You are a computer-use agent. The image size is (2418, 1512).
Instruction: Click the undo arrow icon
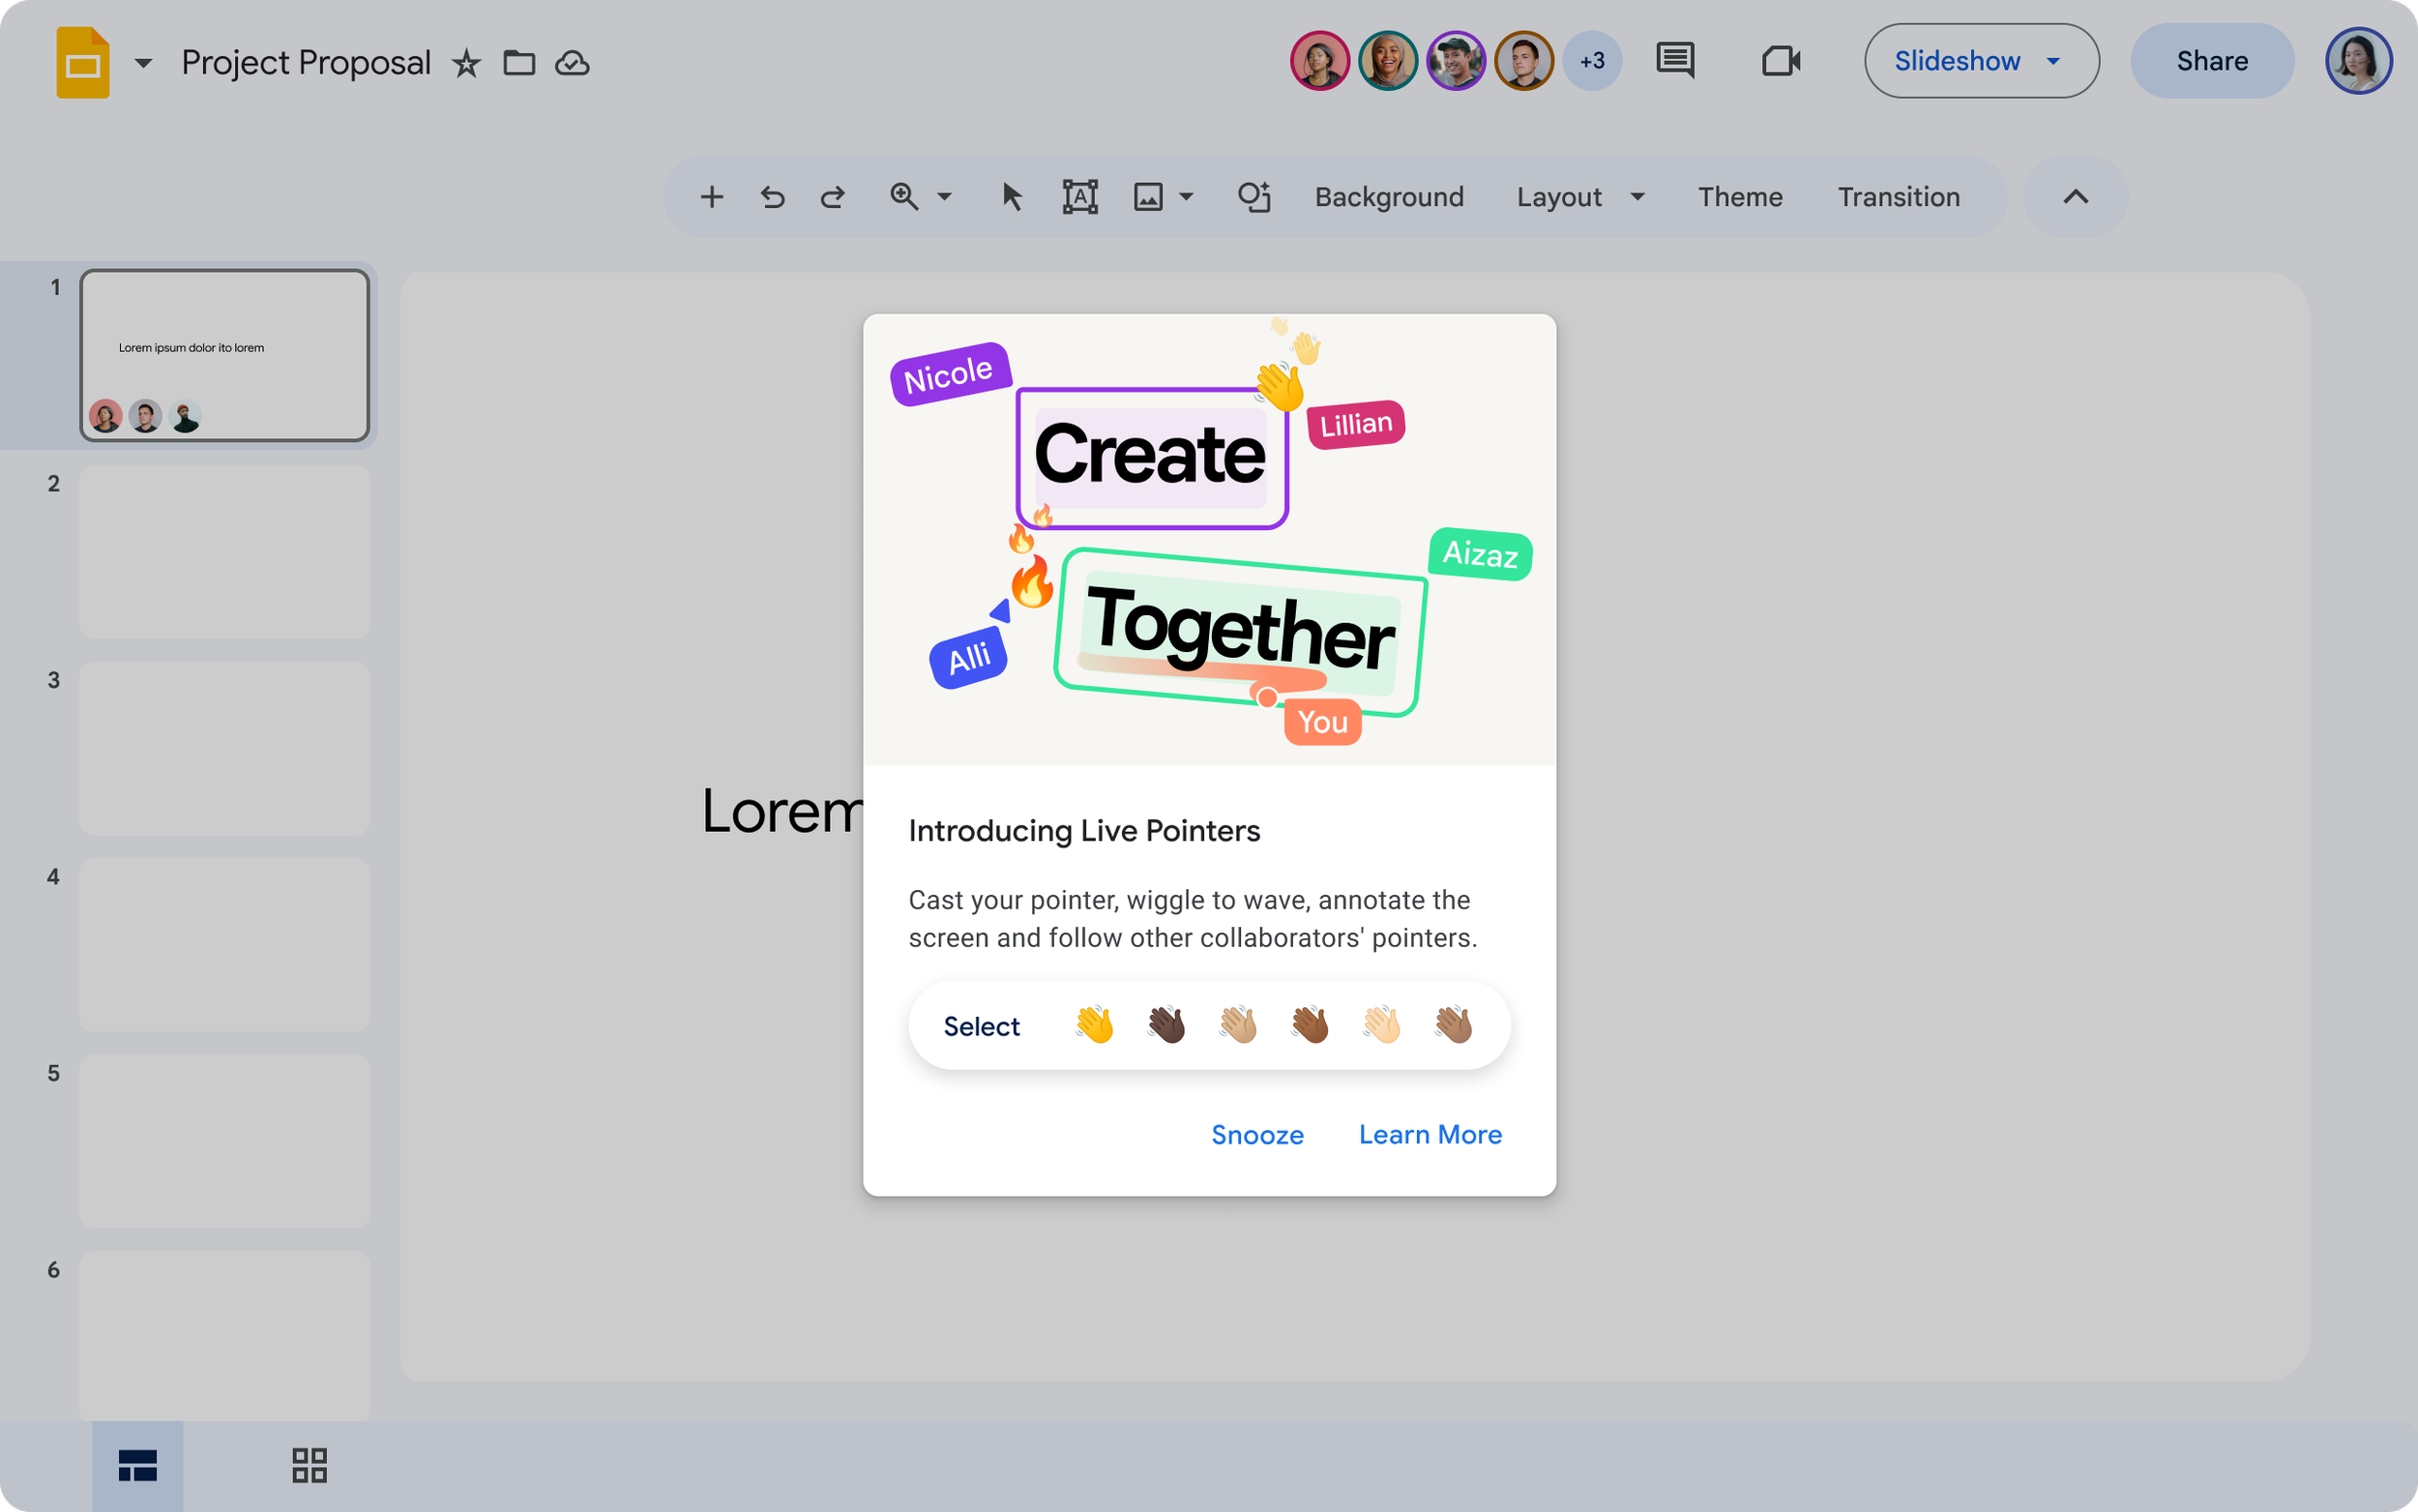[772, 197]
